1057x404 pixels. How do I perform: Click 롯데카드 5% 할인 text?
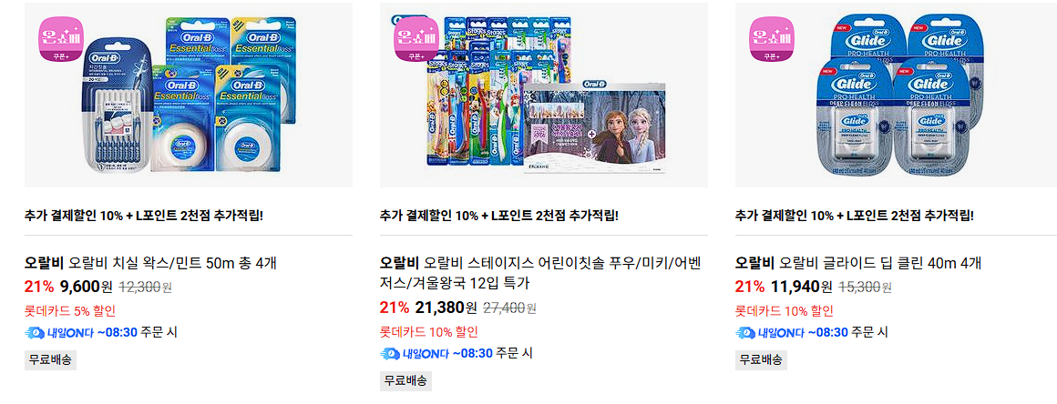point(70,311)
